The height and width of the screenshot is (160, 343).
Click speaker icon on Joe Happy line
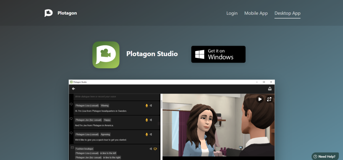pos(151,120)
